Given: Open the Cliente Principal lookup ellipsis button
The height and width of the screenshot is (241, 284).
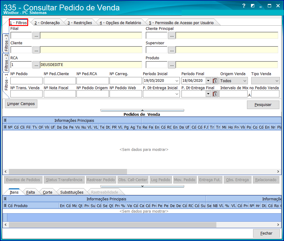Looking at the screenshot, I should [172, 36].
